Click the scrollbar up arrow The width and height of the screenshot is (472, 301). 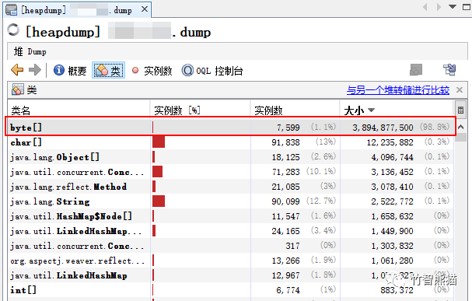[x=460, y=127]
